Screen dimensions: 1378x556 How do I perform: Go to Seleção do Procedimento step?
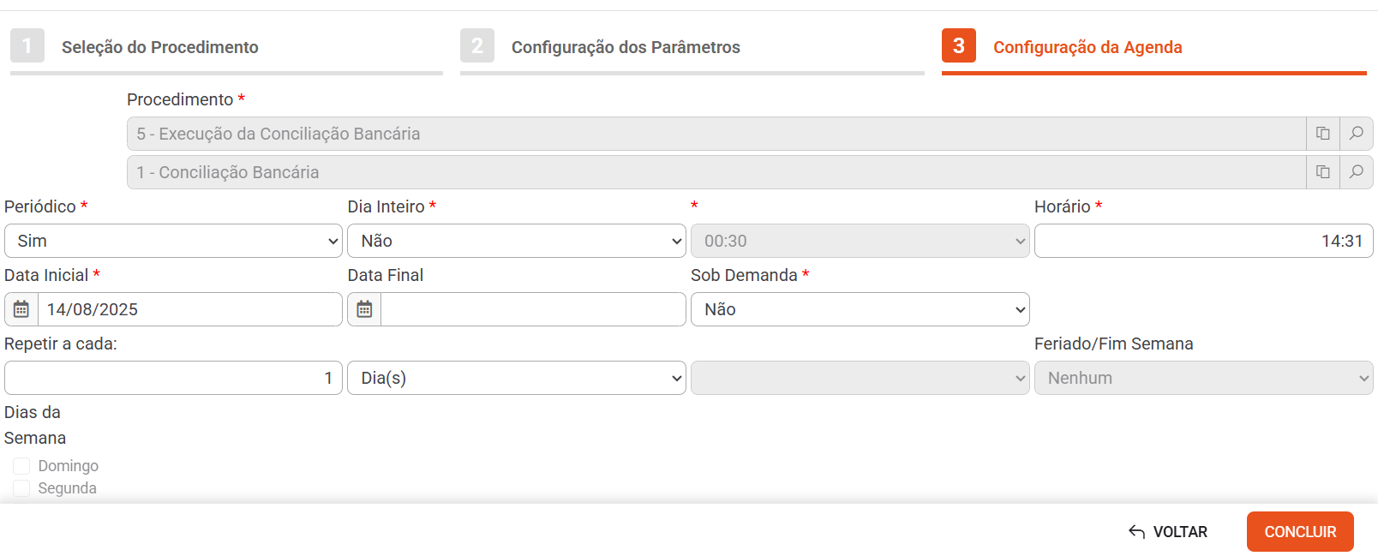click(x=159, y=47)
